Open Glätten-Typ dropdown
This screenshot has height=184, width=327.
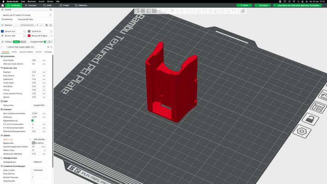tap(39, 139)
